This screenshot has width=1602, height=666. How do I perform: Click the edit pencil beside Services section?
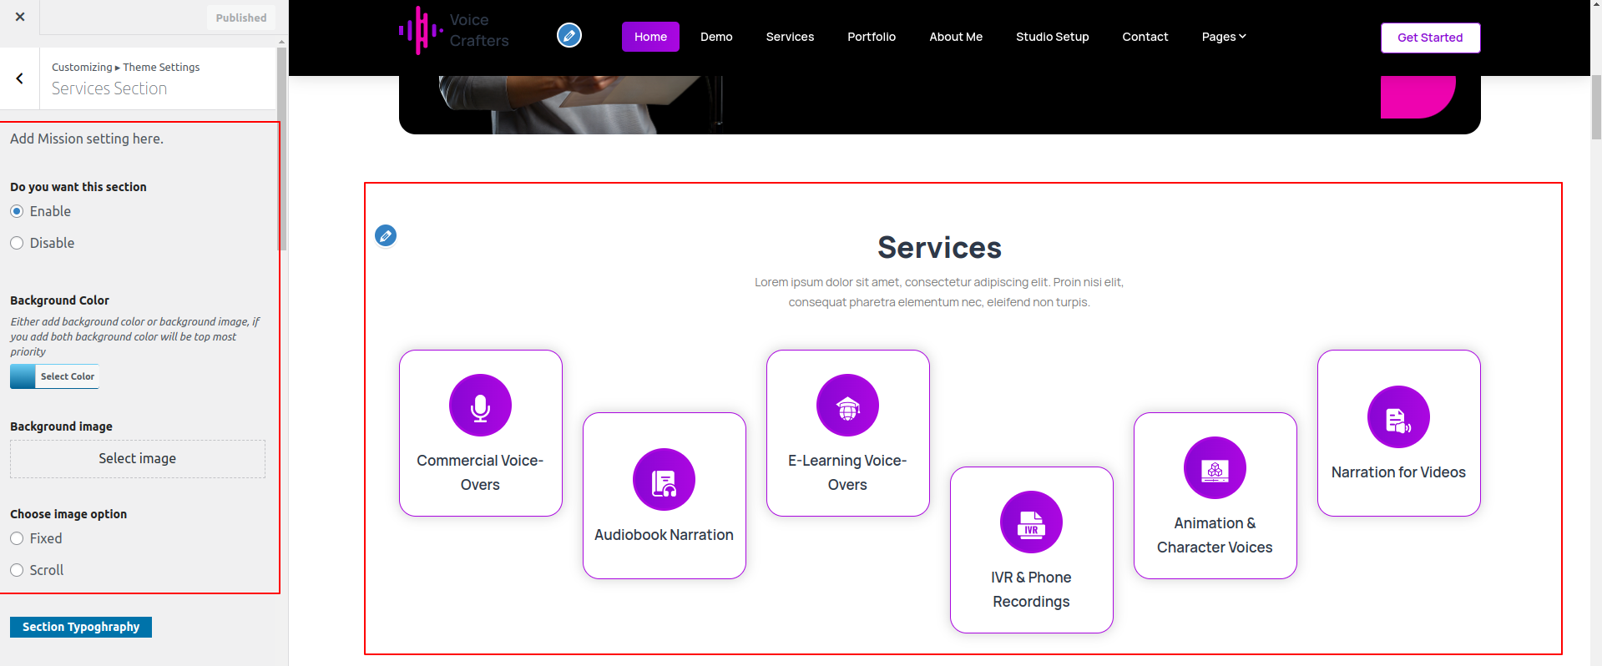[x=386, y=236]
